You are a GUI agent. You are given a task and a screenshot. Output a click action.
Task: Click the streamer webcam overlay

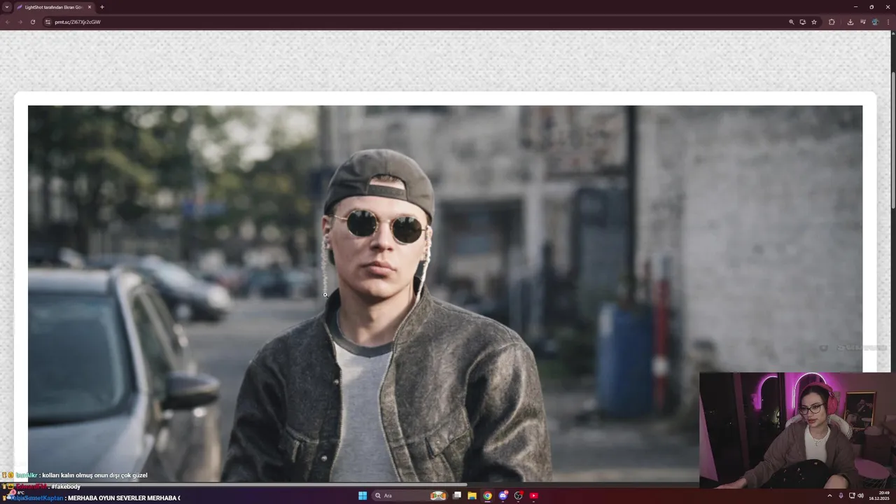[x=797, y=430]
